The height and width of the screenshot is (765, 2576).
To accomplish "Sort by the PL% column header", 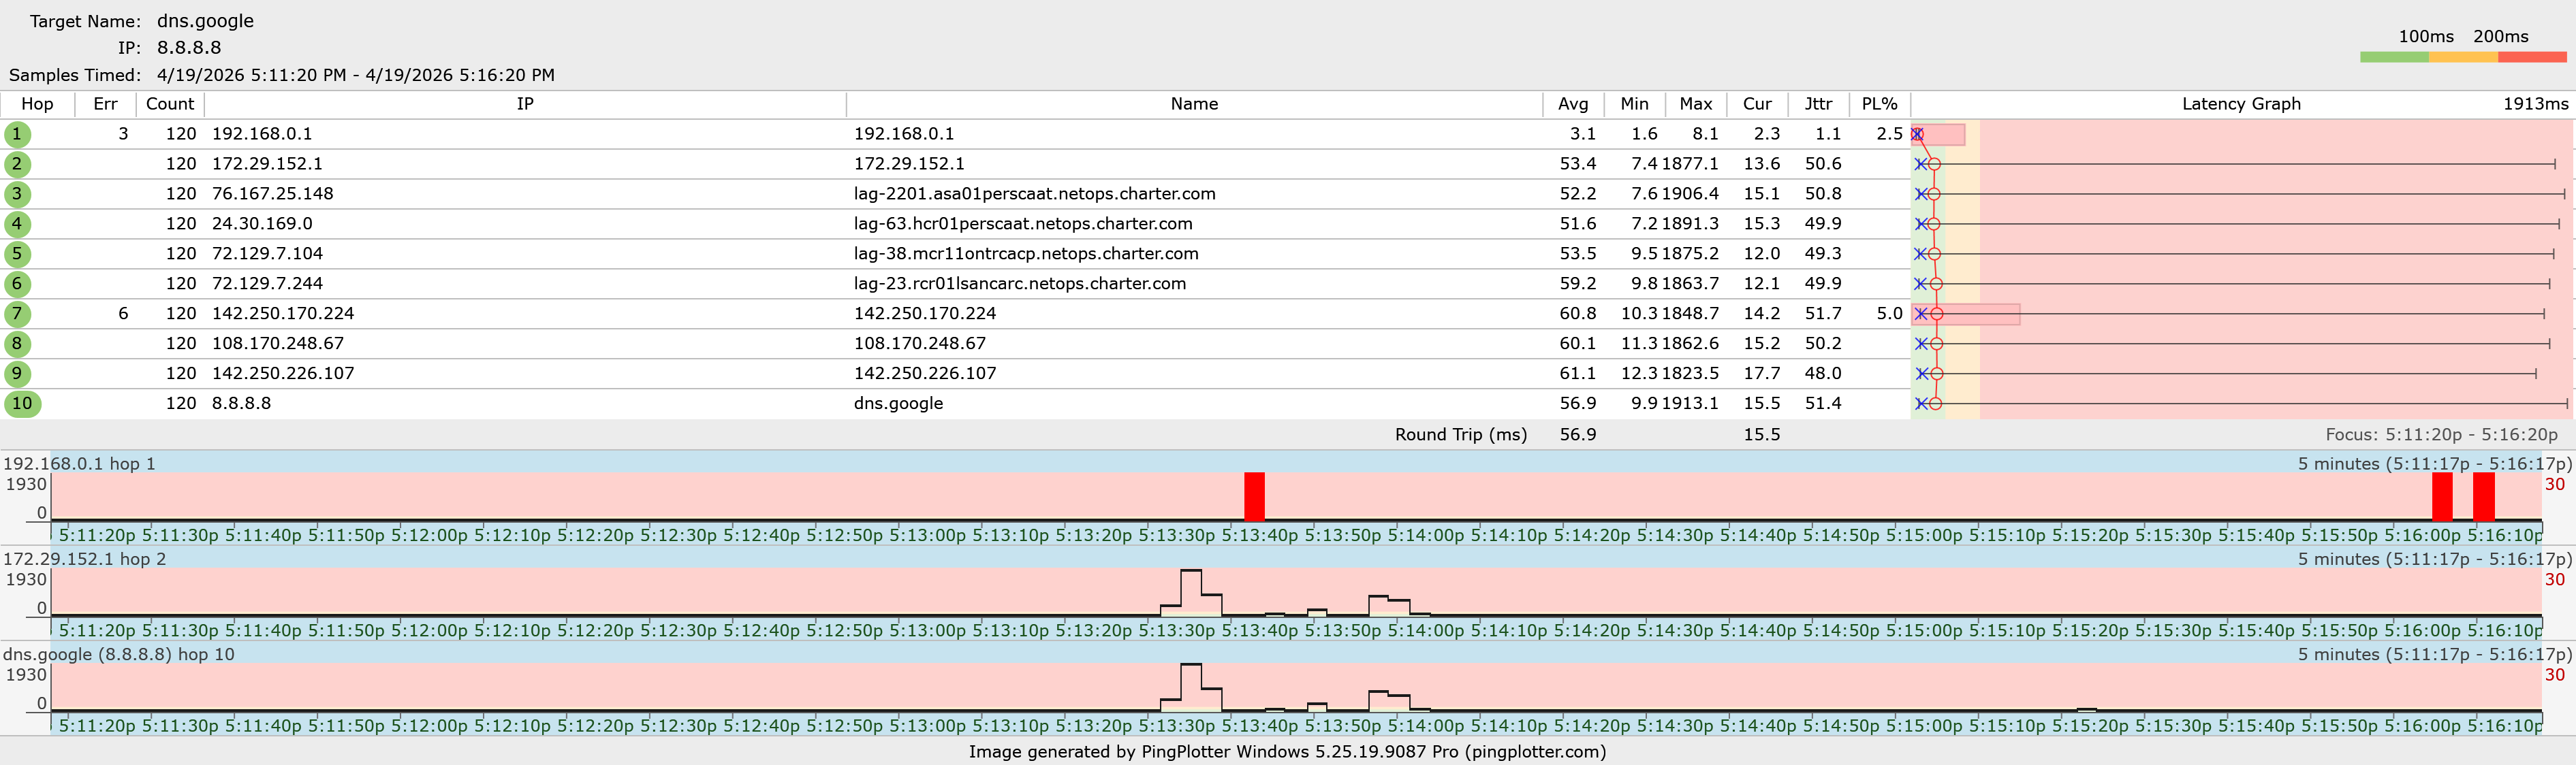I will [x=1879, y=104].
